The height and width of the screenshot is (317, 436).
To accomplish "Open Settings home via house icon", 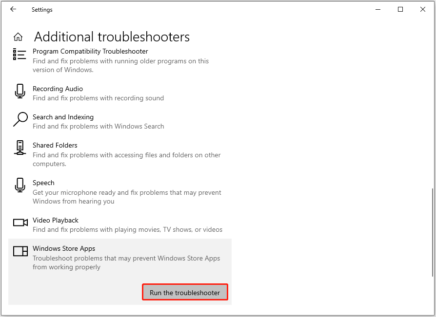I will [x=18, y=37].
